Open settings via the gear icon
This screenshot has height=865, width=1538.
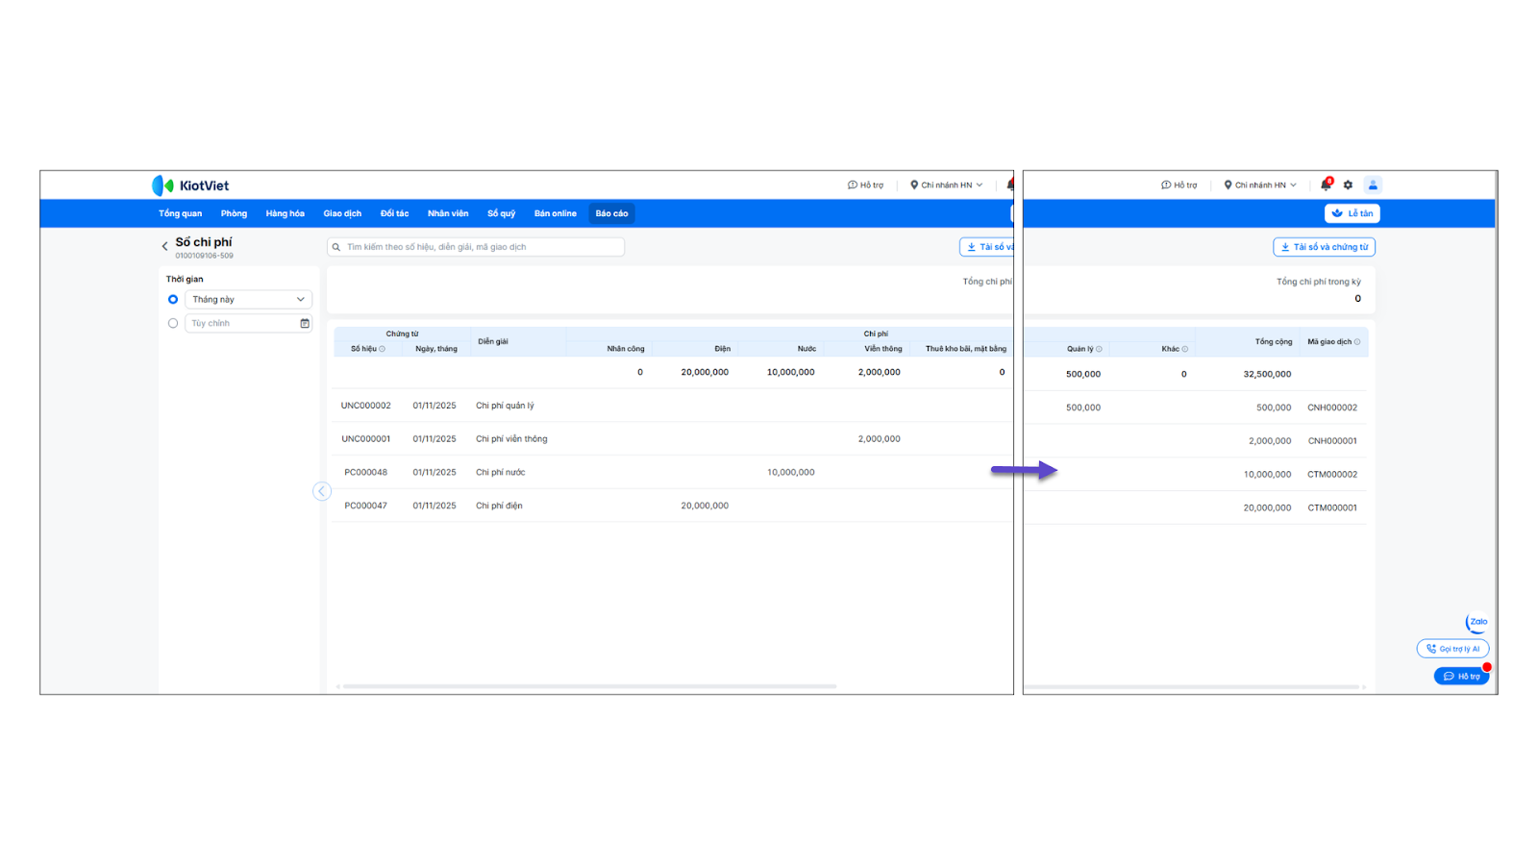[1348, 185]
